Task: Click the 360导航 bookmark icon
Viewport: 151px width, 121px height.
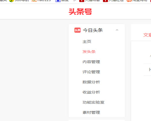Action: pos(11,1)
